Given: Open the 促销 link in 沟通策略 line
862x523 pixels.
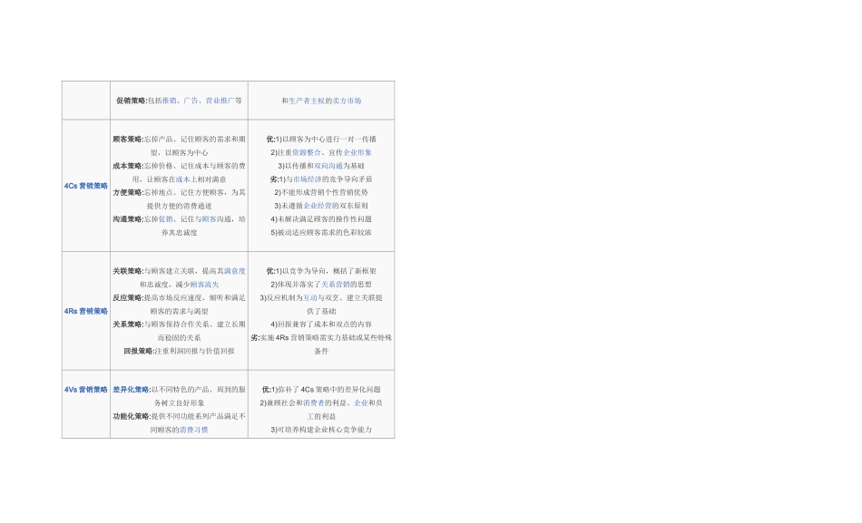Looking at the screenshot, I should [165, 218].
